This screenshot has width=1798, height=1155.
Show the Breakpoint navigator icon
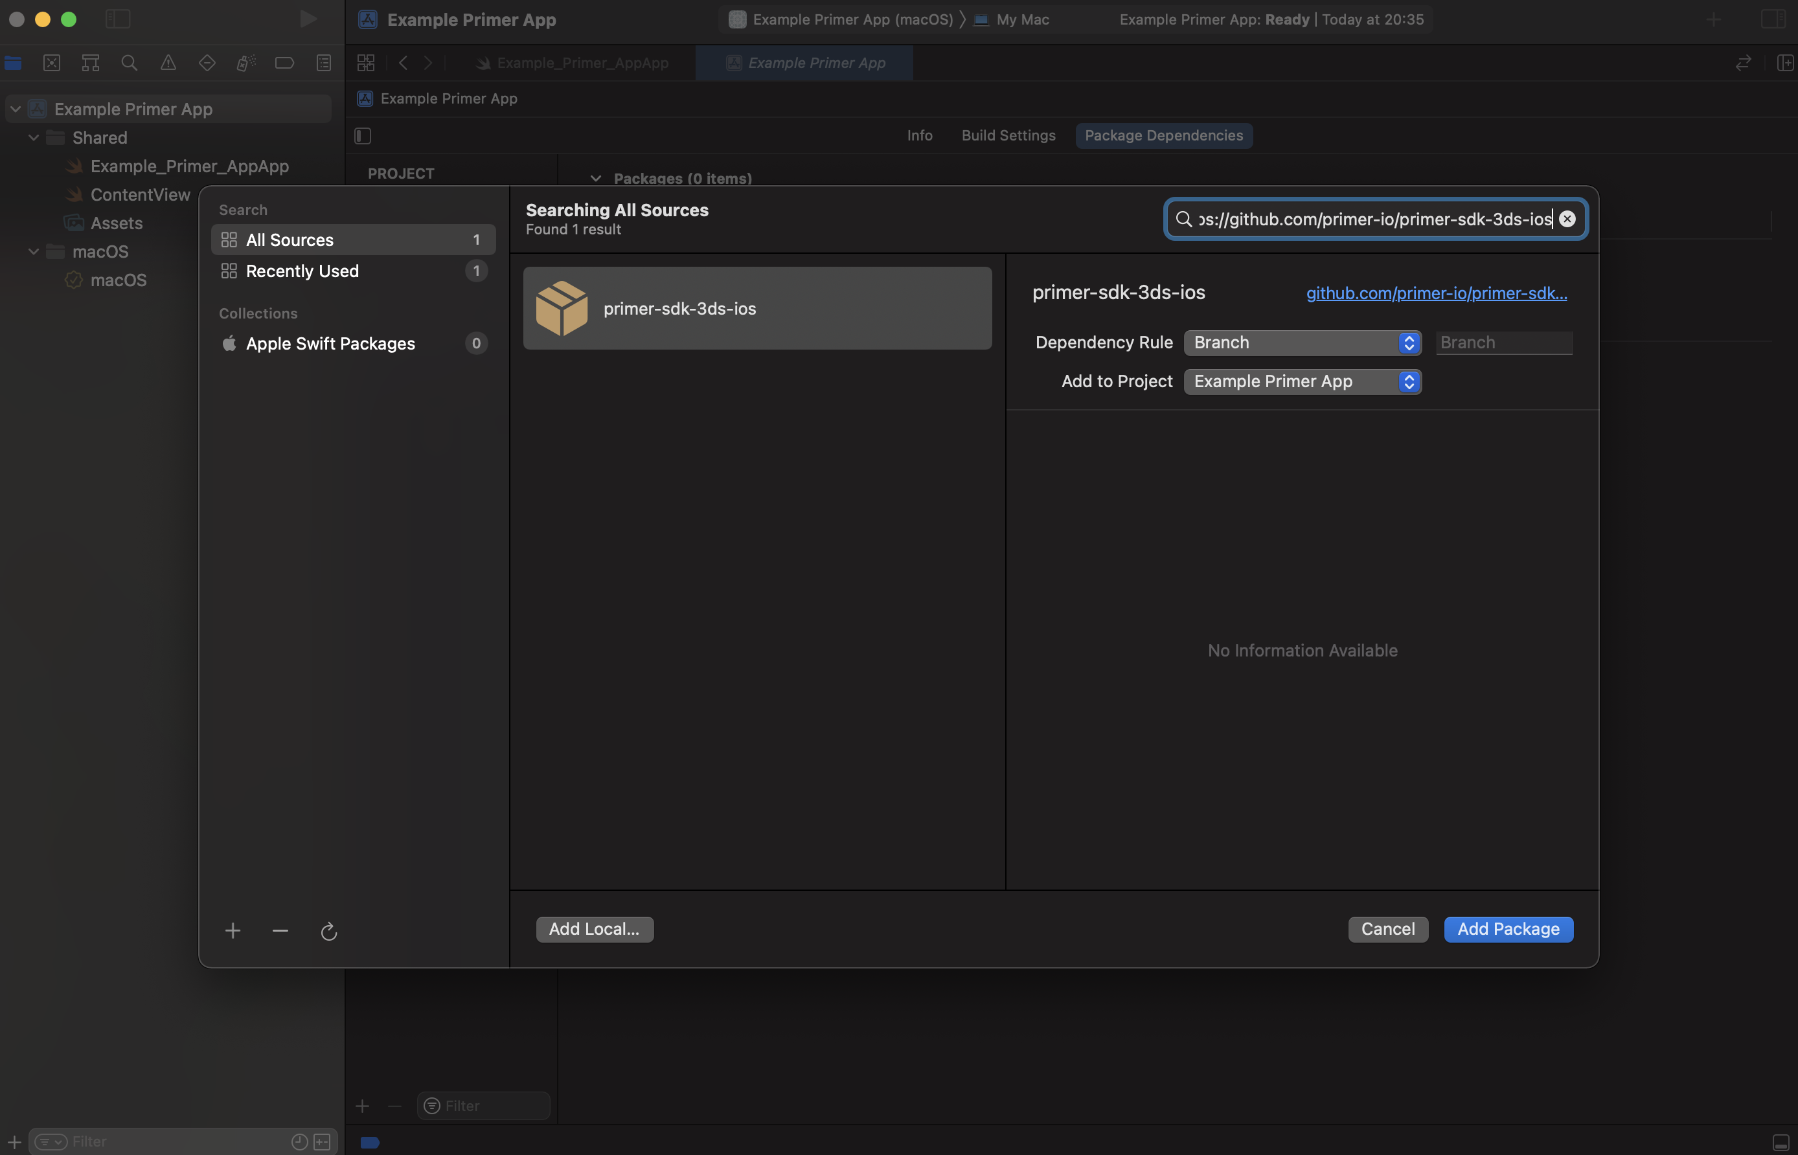284,63
